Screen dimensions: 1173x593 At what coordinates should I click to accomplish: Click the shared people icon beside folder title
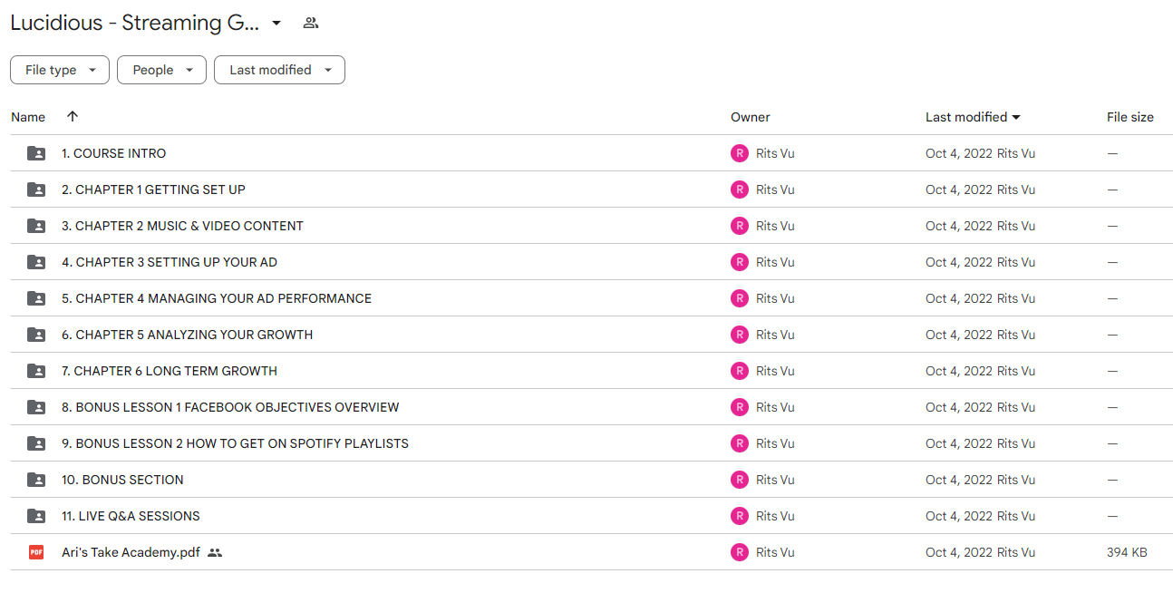(311, 23)
